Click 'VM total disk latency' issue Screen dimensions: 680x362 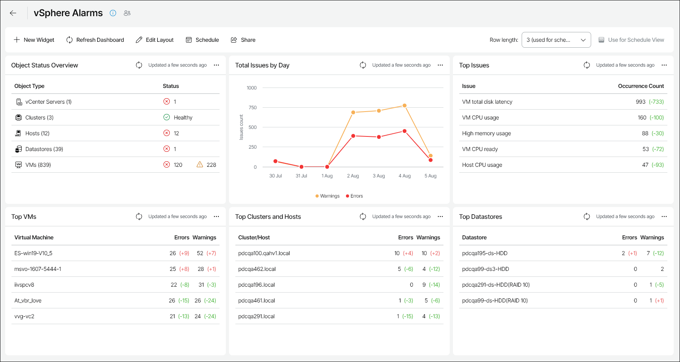point(487,102)
